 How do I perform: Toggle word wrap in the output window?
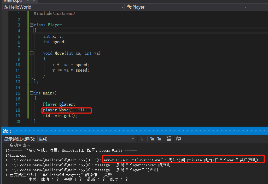coord(178,139)
